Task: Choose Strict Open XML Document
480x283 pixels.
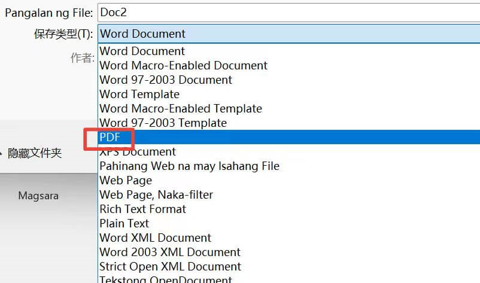Action: coord(288,267)
